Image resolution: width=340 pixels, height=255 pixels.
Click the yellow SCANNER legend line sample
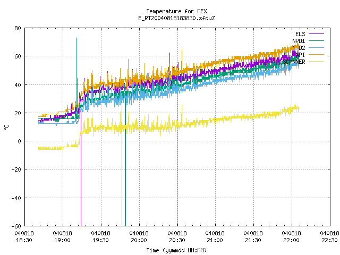coord(316,62)
